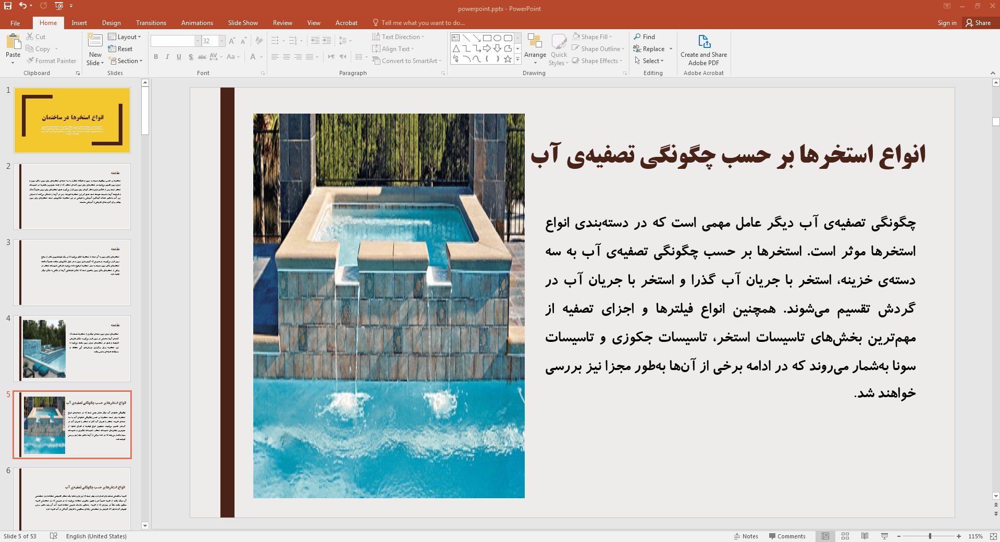Image resolution: width=1000 pixels, height=542 pixels.
Task: Click Reset in the Slides group
Action: [x=120, y=49]
